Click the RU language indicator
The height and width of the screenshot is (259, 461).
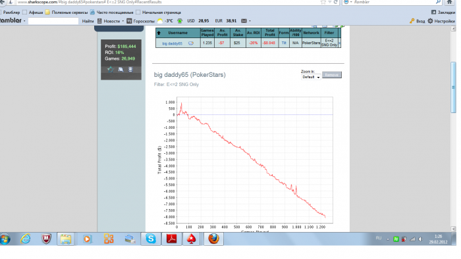click(379, 238)
